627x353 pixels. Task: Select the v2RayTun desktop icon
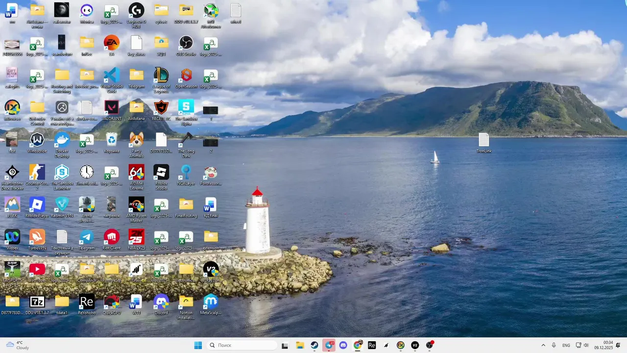[211, 272]
